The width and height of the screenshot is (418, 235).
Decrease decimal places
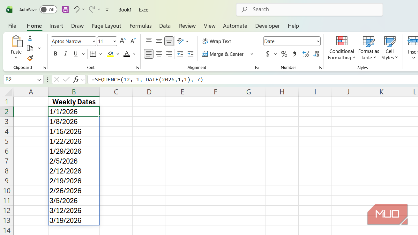pyautogui.click(x=316, y=54)
